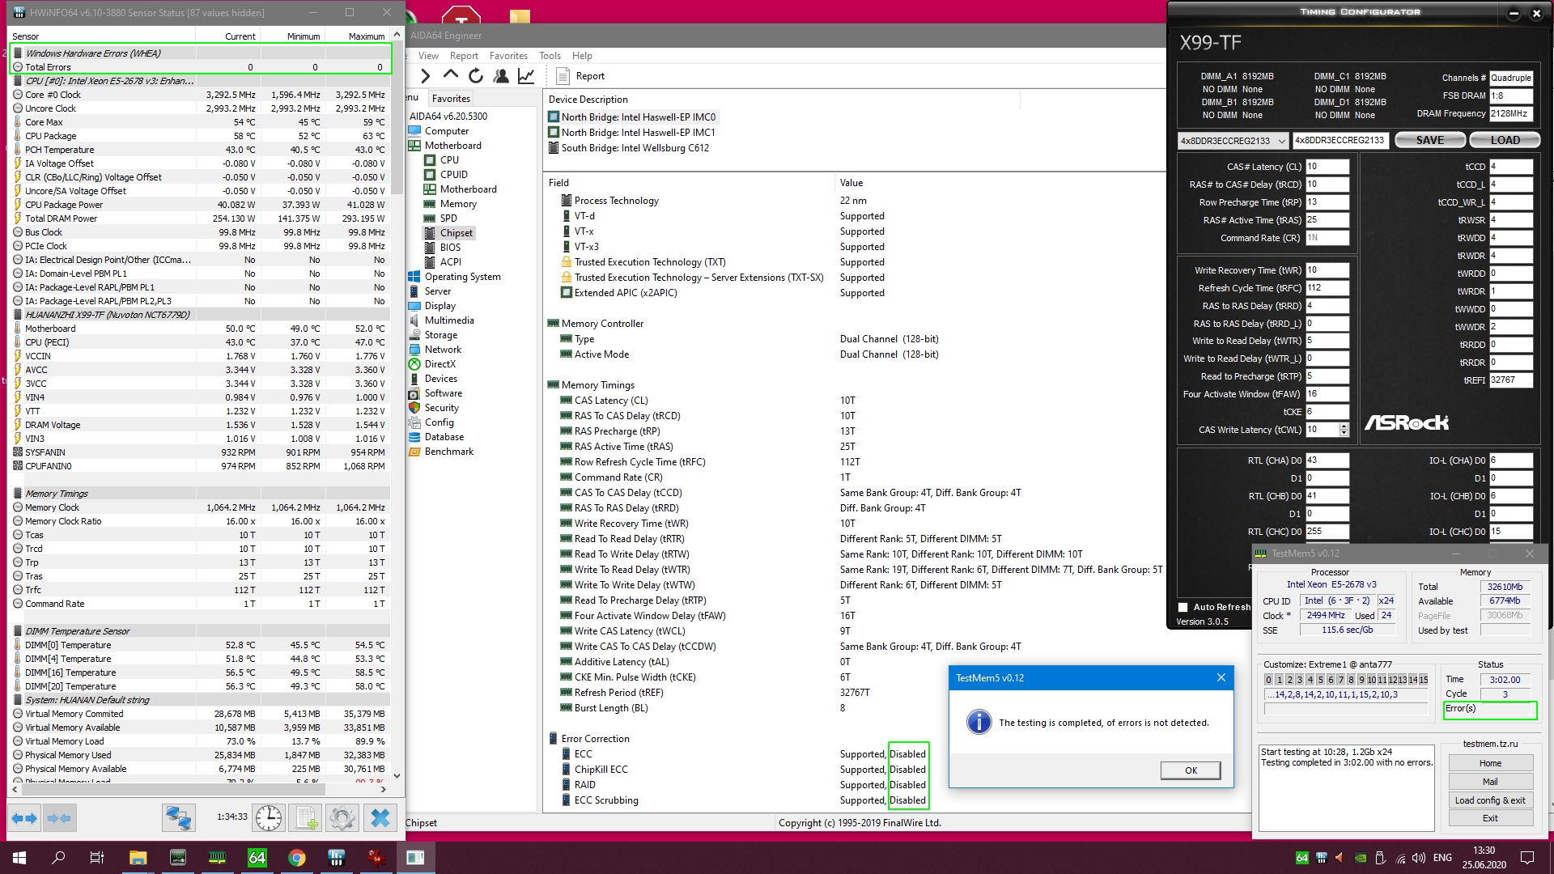The width and height of the screenshot is (1554, 874).
Task: Reset HWiNFO elapsed time clock icon
Action: [269, 818]
